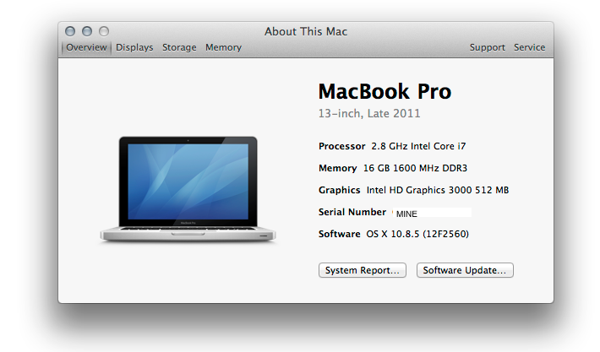Click the MacBook Pro model title
600x352 pixels.
pos(385,92)
